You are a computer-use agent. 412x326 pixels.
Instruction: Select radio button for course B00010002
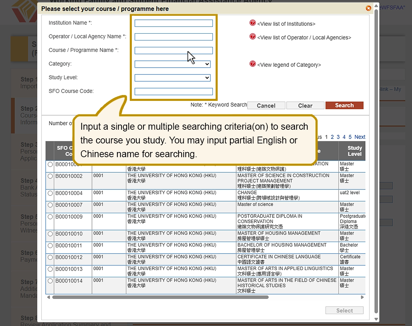click(x=50, y=176)
